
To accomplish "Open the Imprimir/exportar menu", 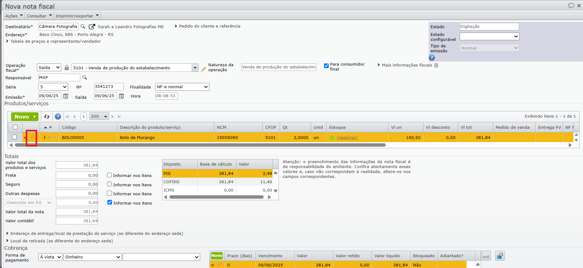I will (77, 16).
